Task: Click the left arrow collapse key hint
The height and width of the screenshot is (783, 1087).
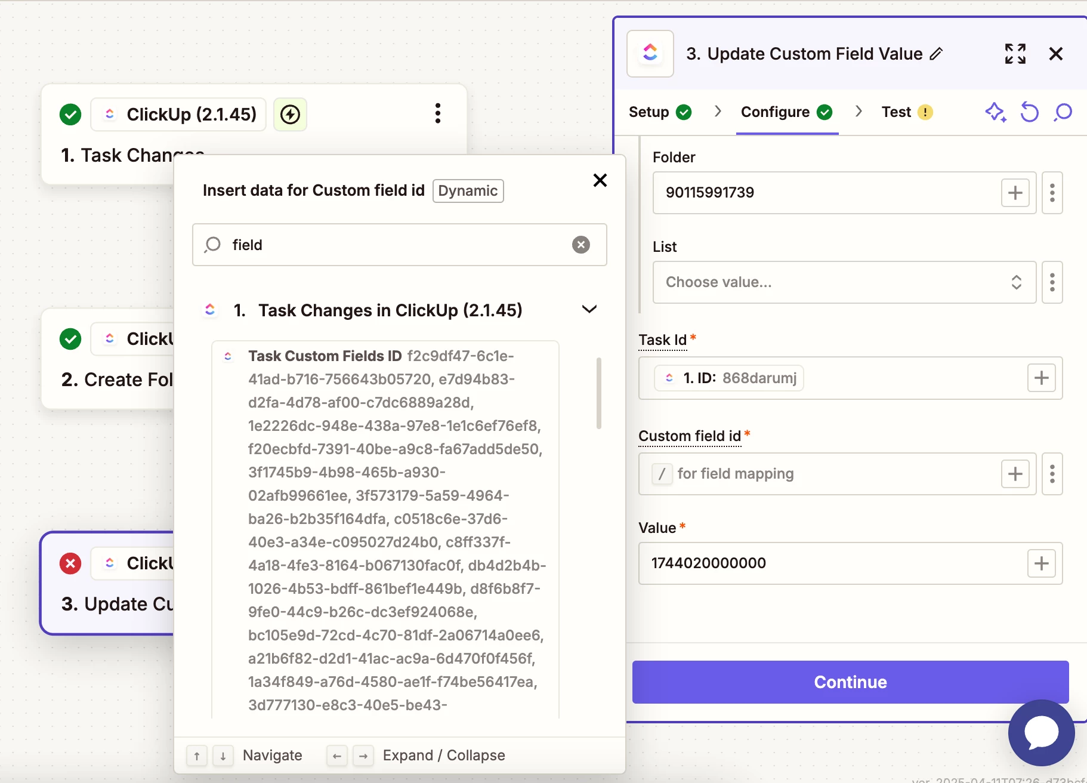Action: [x=337, y=756]
